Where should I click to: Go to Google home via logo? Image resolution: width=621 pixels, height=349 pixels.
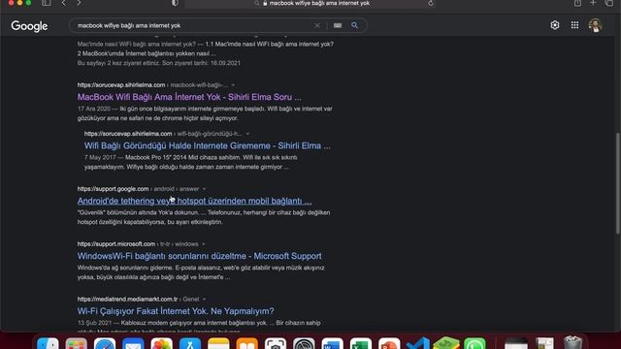coord(29,26)
